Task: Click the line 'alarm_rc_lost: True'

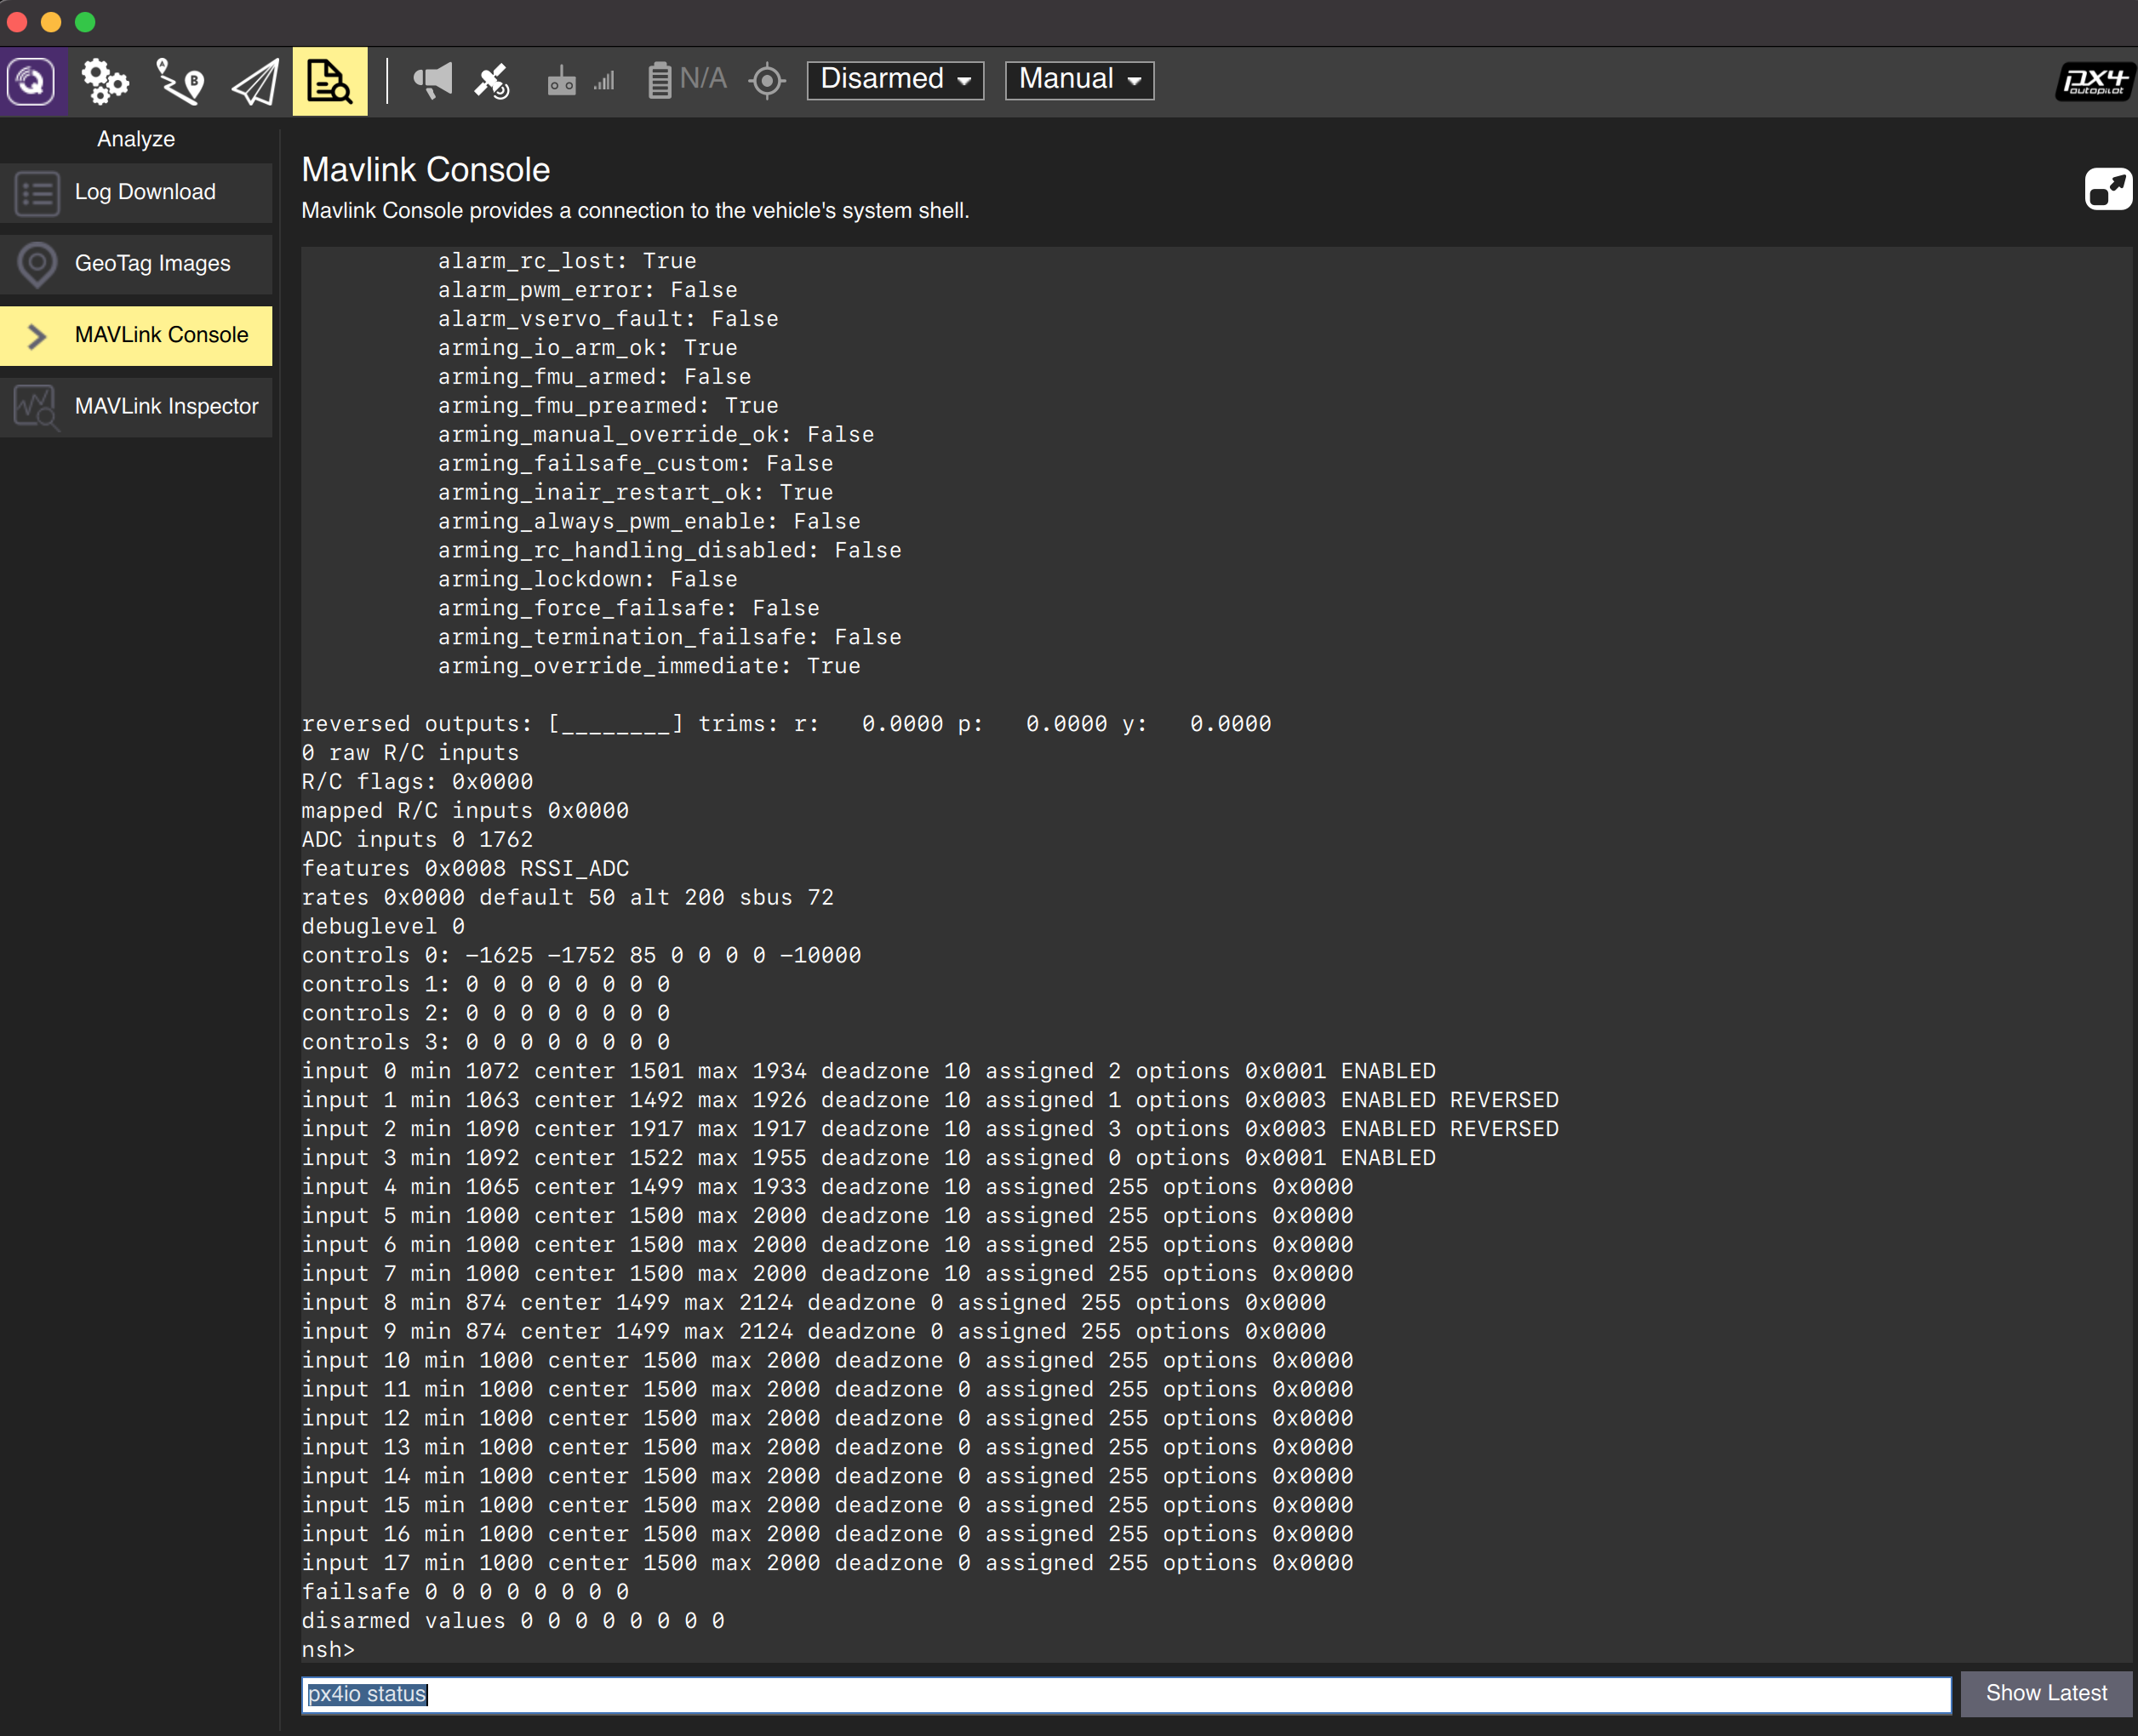Action: [x=567, y=261]
